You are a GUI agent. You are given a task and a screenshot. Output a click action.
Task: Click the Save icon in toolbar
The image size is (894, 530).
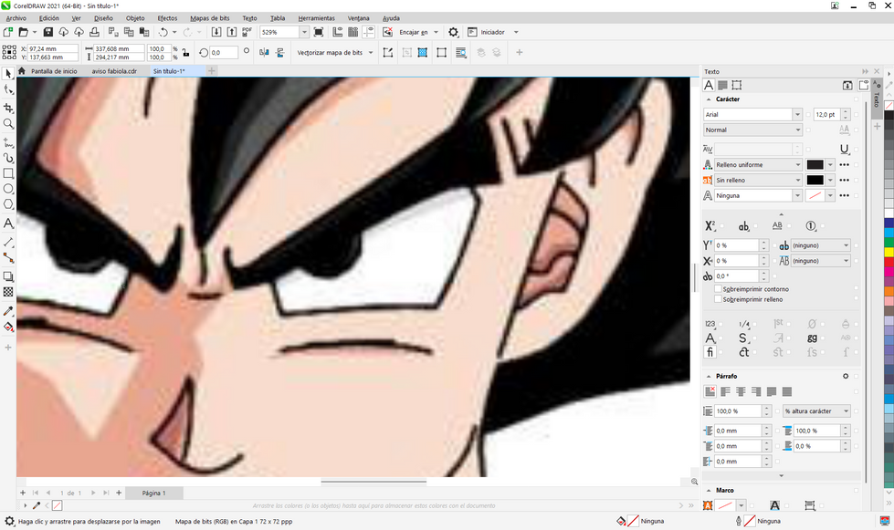click(47, 33)
